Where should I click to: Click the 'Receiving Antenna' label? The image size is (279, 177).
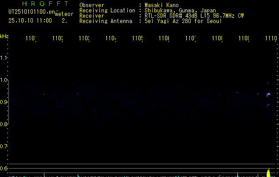(x=106, y=21)
